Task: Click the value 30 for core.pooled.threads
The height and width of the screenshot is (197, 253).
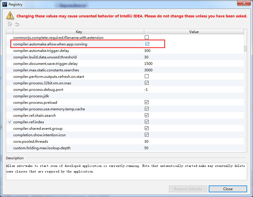Action: click(x=146, y=142)
